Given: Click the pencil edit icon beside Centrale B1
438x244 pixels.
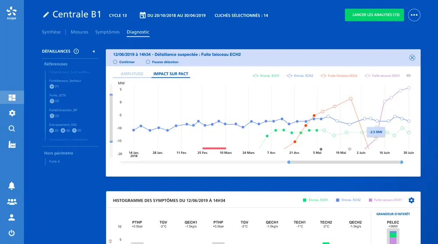Looking at the screenshot, I should (x=46, y=15).
